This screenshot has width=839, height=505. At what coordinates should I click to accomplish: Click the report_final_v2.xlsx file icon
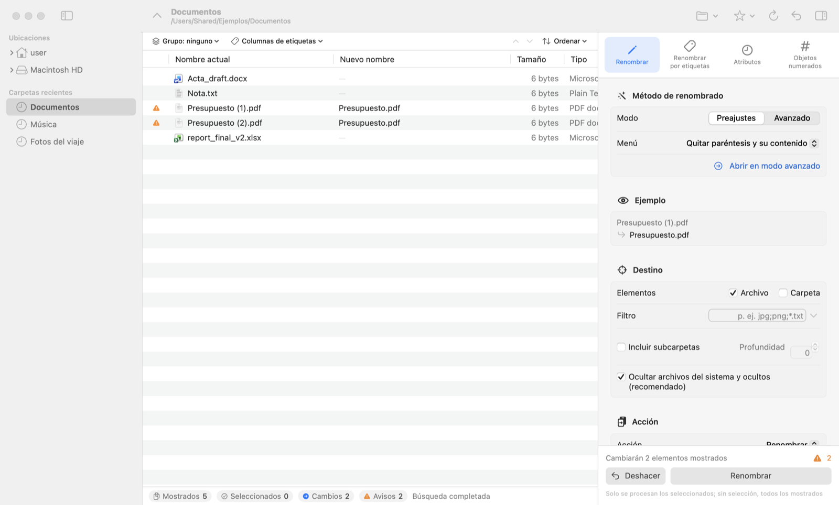[178, 138]
